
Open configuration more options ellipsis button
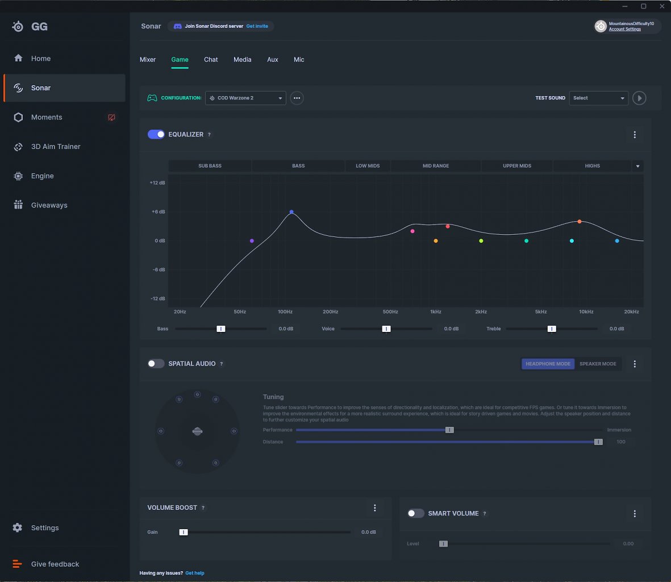(297, 98)
